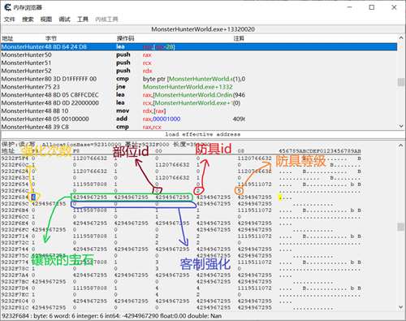Screen dimensions: 406x321
Task: Click hex row address 9232F78C
Action: click(15, 269)
